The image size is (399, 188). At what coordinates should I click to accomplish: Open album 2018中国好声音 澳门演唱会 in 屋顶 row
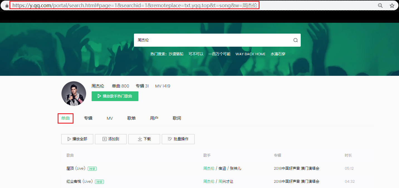coord(297,168)
